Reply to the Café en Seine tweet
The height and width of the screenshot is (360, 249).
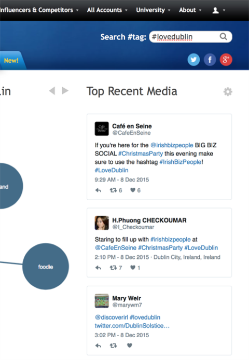[98, 190]
